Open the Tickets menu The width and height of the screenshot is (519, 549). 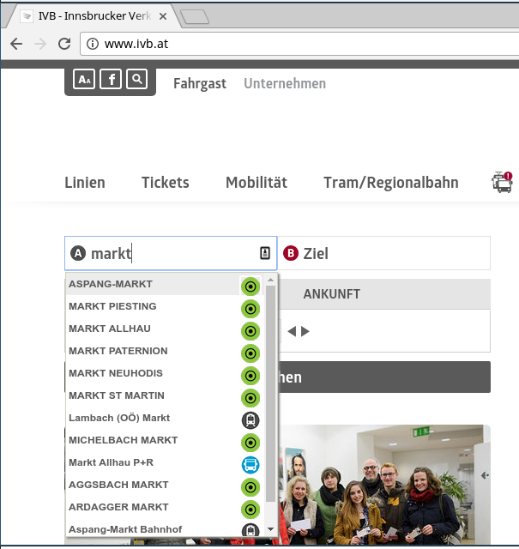point(166,183)
